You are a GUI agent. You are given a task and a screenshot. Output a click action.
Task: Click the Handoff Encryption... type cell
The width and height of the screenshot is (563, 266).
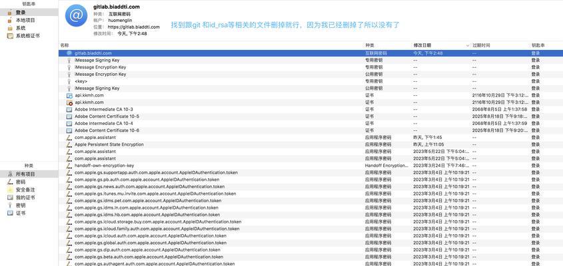point(386,166)
